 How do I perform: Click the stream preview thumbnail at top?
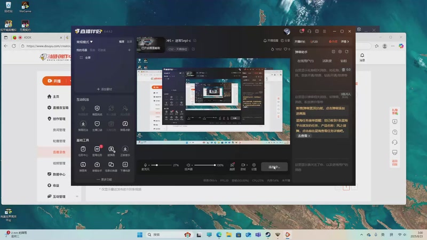[151, 45]
